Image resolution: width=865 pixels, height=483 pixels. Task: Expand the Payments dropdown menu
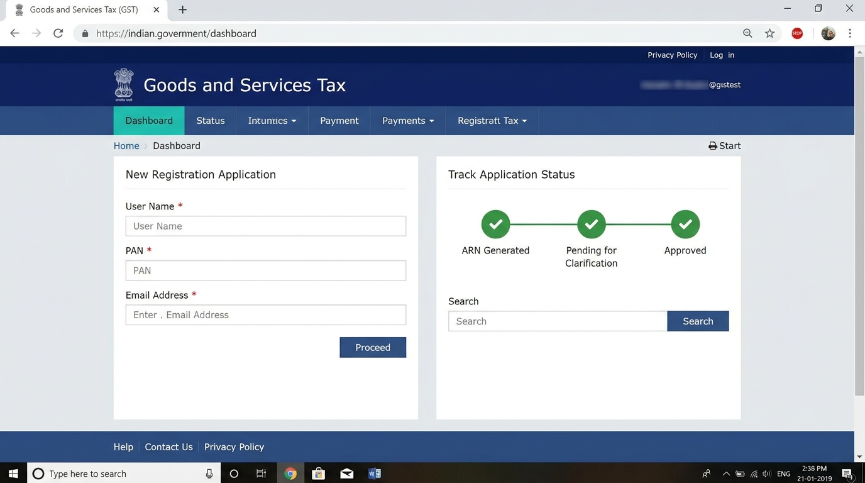(x=408, y=121)
